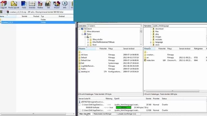
Task: Select the remote 'images' folder in tree
Action: [158, 37]
